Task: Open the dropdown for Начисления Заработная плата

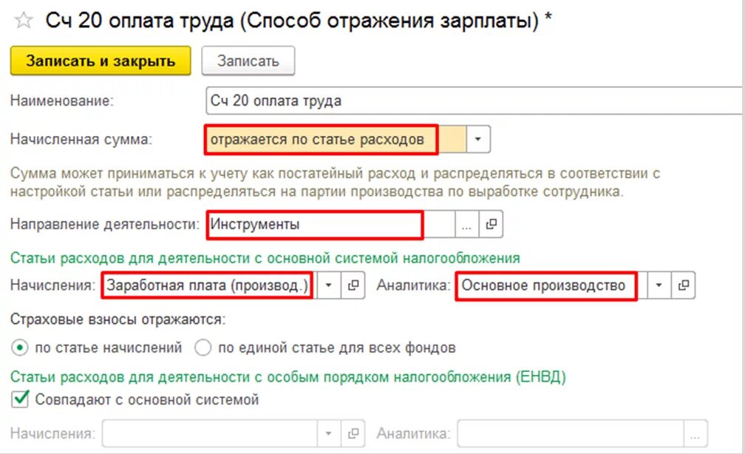Action: 328,285
